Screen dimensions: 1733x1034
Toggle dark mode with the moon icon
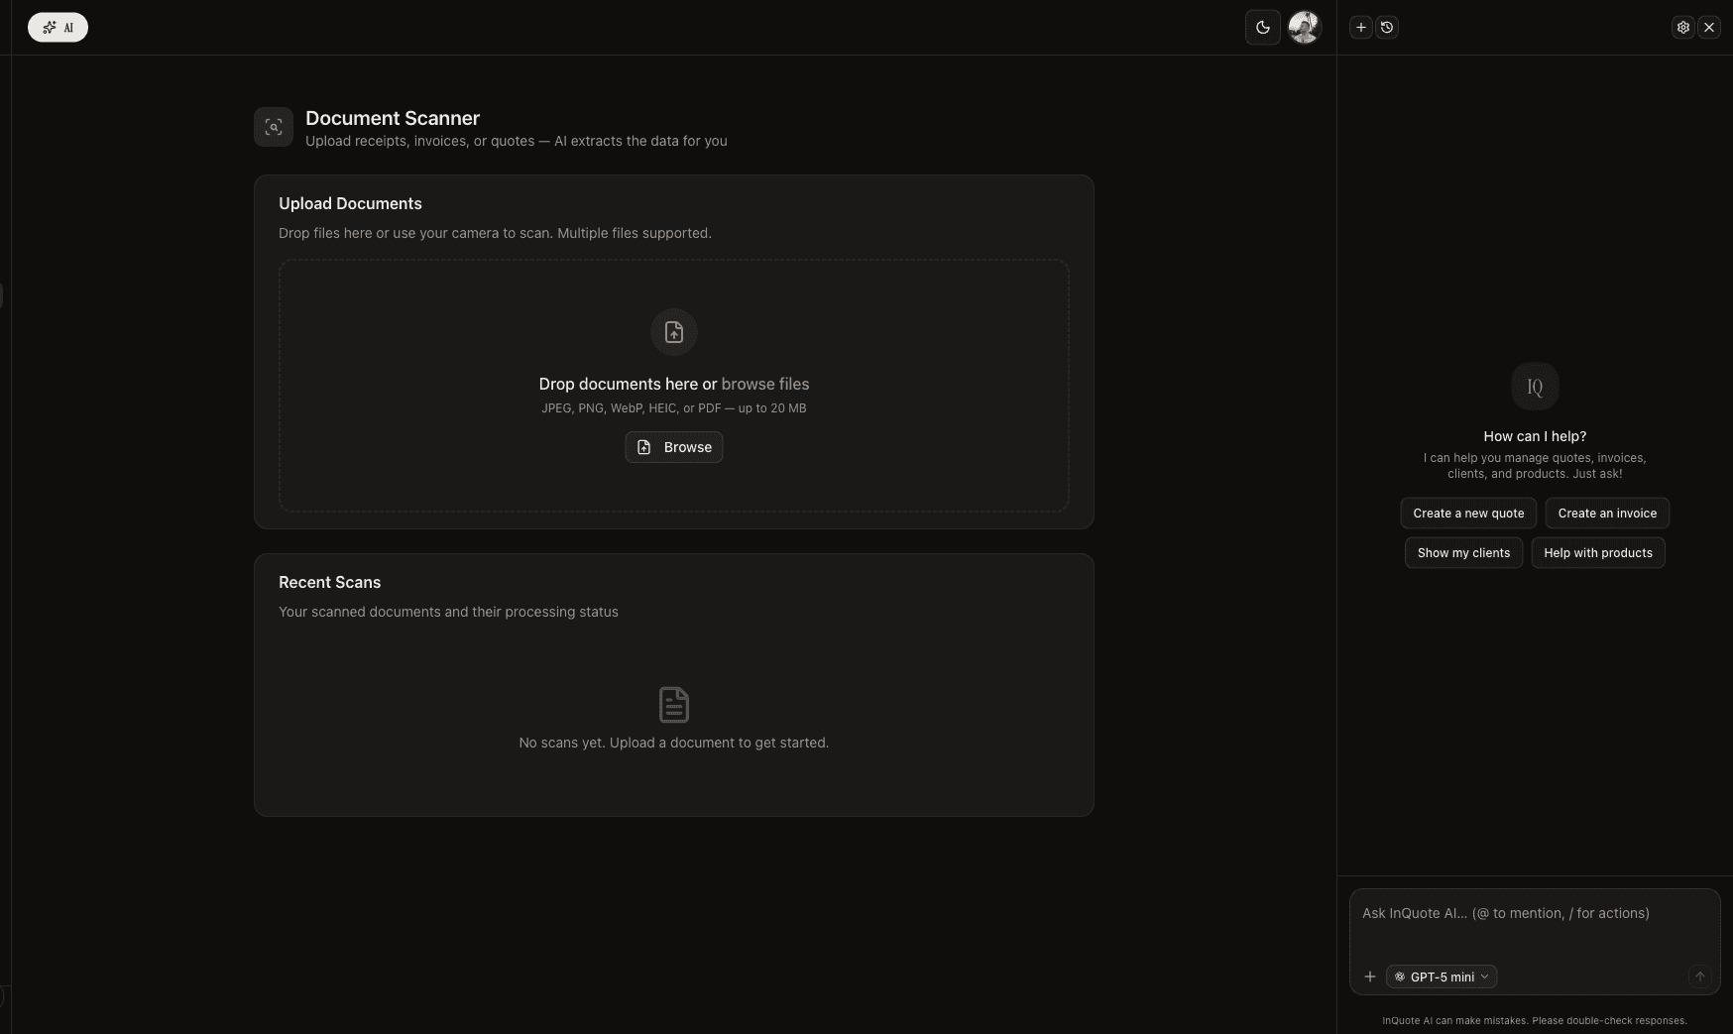1263,28
